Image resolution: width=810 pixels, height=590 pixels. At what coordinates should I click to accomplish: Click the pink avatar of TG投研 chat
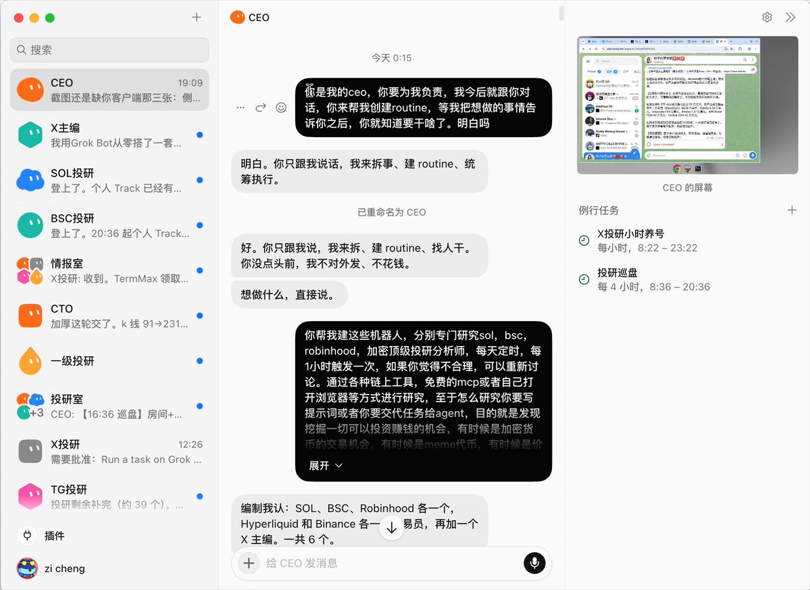(x=30, y=497)
